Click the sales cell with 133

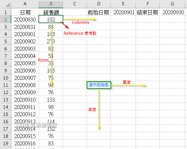(51, 100)
